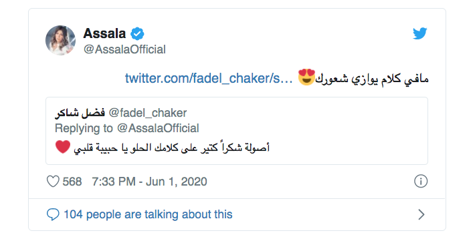Click the Assala display name
Screen dimensions: 475x245
104,33
